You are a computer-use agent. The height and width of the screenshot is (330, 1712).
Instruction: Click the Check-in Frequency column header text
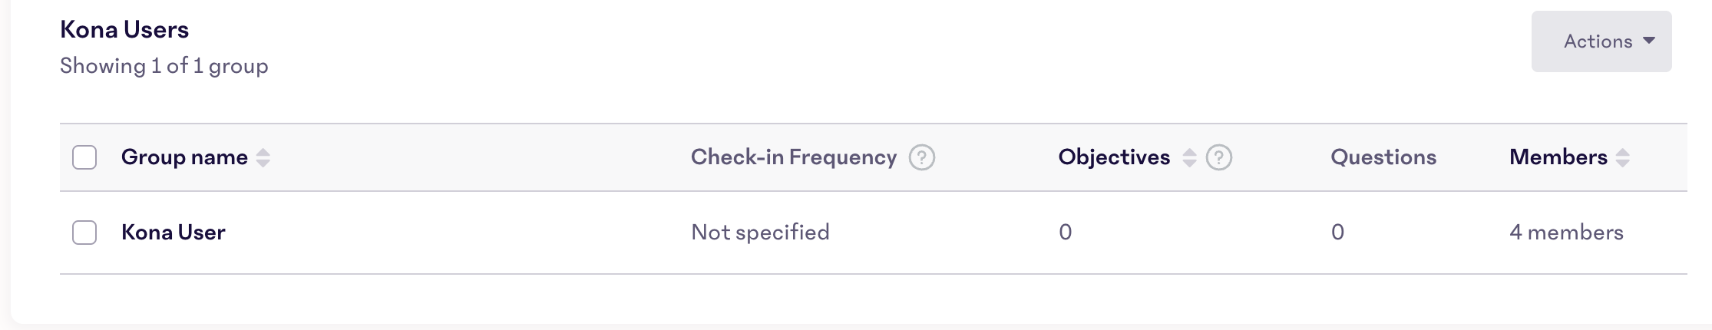click(794, 157)
